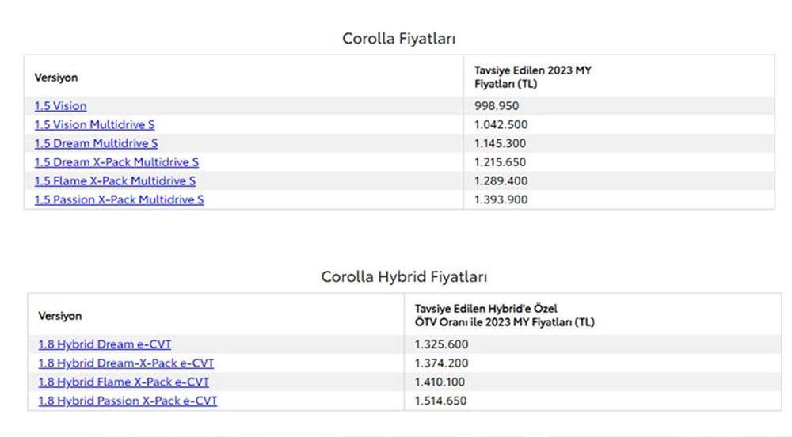
Task: Select the 1.8 Hybrid Passion X-Pack e-CVT link
Action: 128,401
